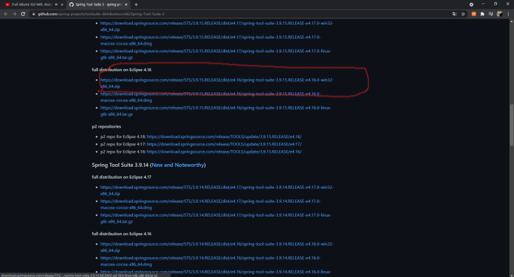514x277 pixels.
Task: Close the Spring Tool Suite 3 tab
Action: 126,5
